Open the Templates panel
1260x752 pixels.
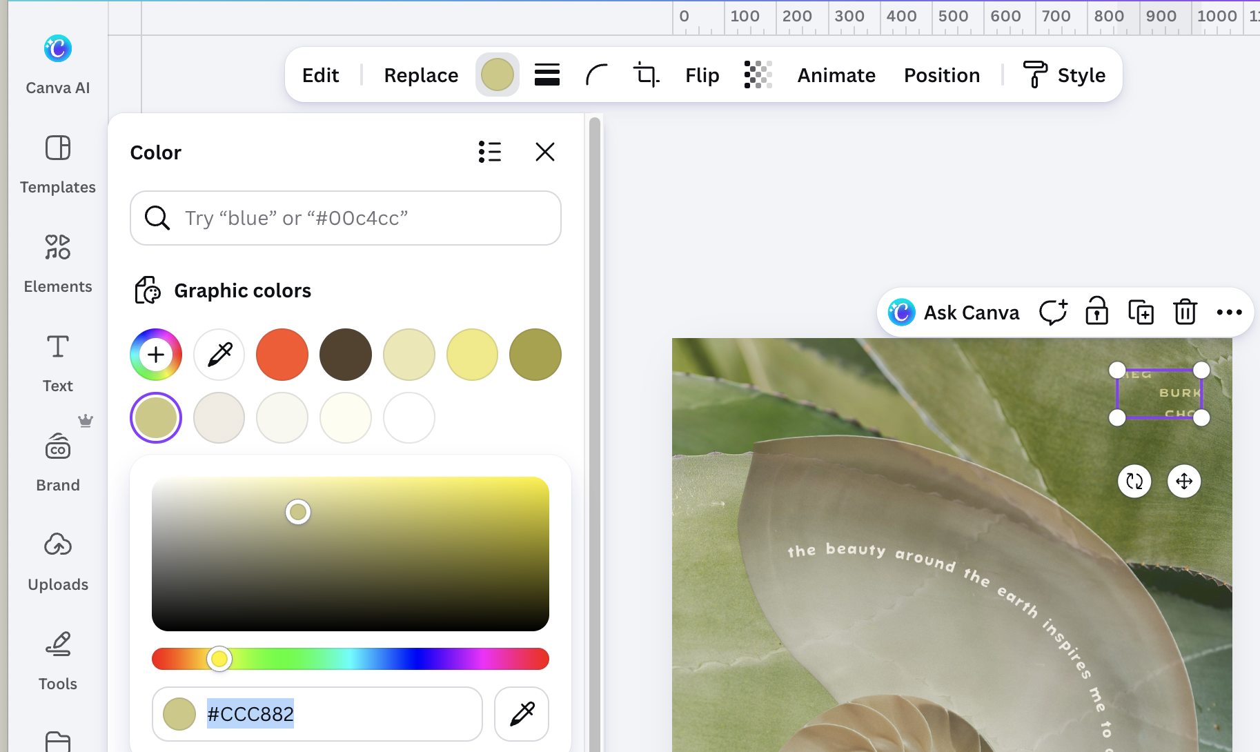[58, 164]
